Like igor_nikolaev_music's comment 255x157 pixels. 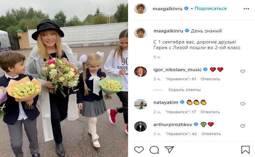pos(243,71)
